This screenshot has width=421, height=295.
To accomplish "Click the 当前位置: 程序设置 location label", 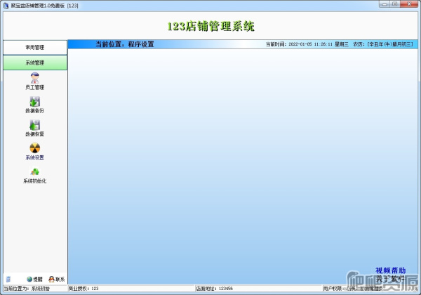I will (125, 44).
